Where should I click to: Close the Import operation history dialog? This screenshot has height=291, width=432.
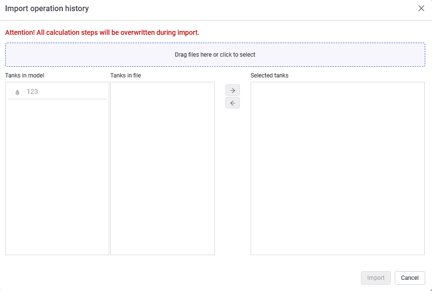coord(421,8)
